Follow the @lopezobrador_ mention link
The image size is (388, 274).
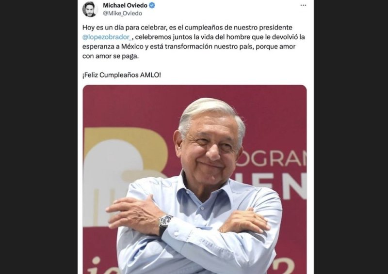[107, 37]
